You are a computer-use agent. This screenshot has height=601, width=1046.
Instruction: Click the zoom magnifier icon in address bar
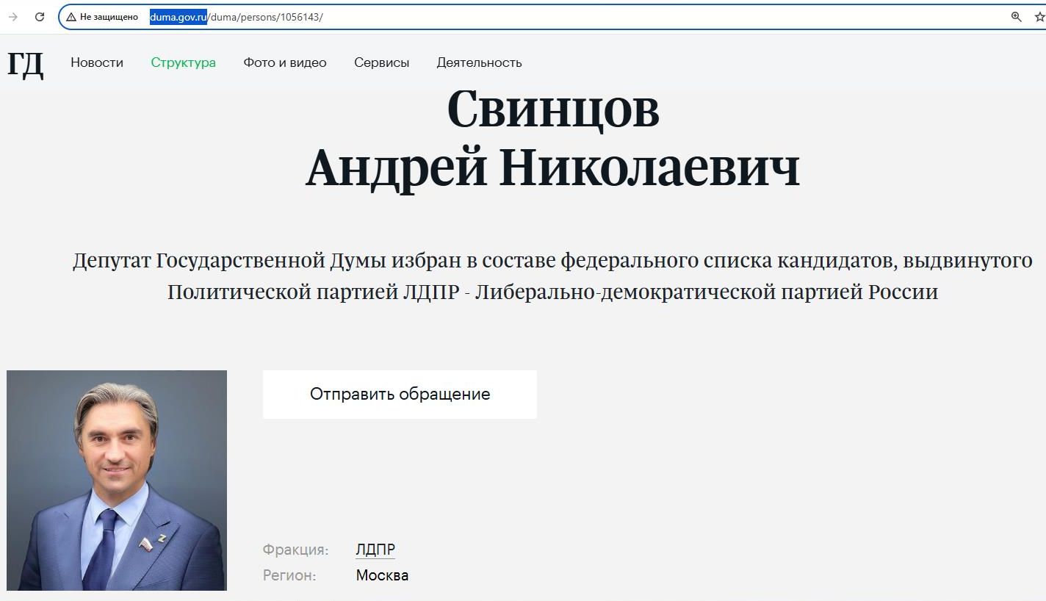pyautogui.click(x=1017, y=17)
